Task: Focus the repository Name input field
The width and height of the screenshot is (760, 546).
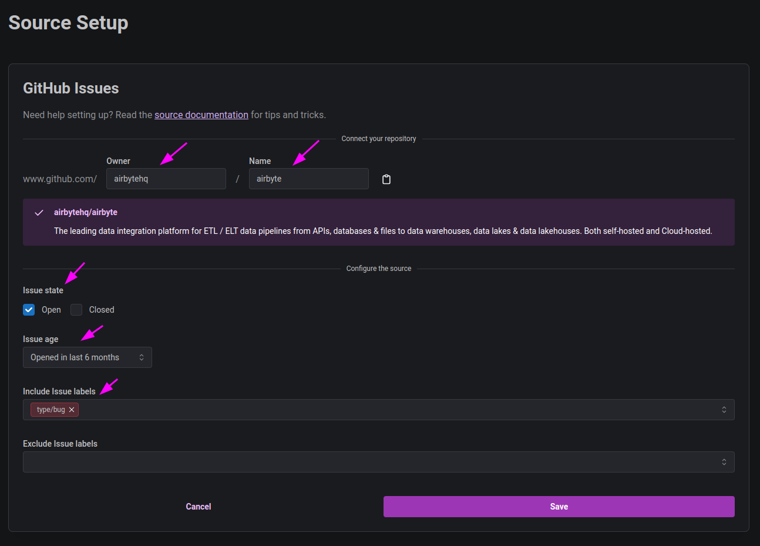Action: (309, 179)
